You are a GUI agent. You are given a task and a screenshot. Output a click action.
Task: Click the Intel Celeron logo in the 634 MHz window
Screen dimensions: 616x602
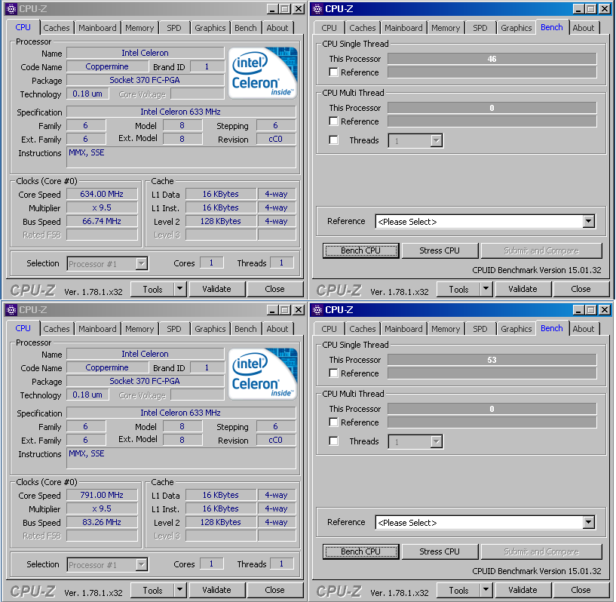click(262, 72)
